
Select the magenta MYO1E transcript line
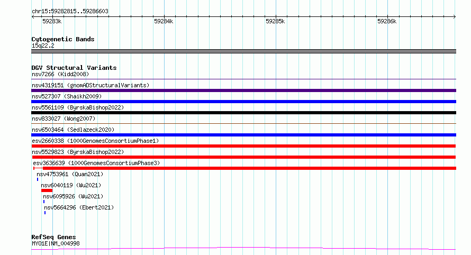[243, 249]
